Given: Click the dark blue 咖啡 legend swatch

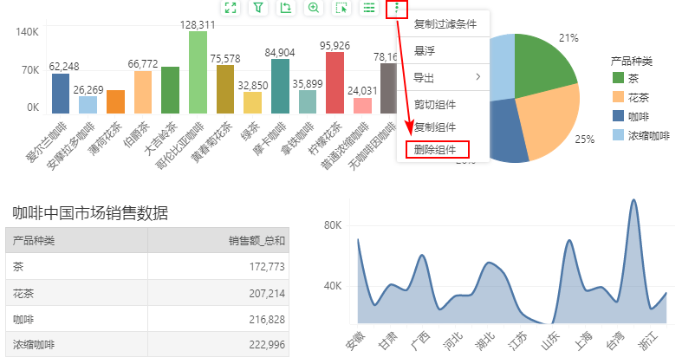Looking at the screenshot, I should pos(618,115).
